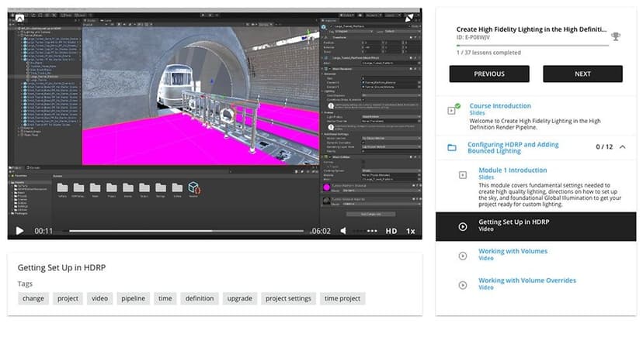
Task: Click the '1 / 37 lessons completed' text
Action: pos(488,53)
